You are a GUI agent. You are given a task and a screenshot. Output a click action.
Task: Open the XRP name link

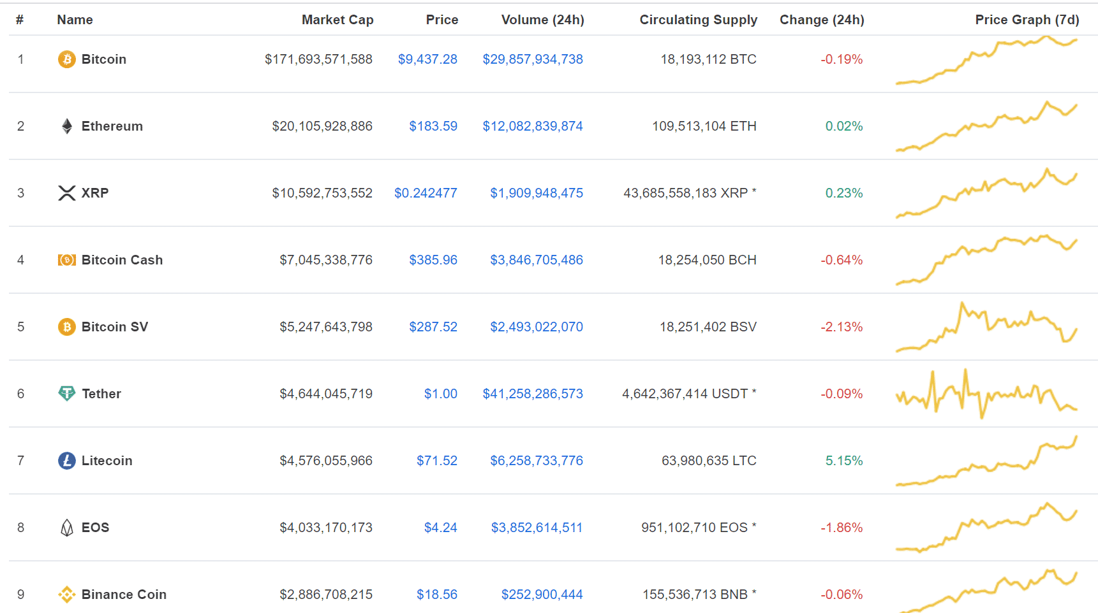click(95, 193)
